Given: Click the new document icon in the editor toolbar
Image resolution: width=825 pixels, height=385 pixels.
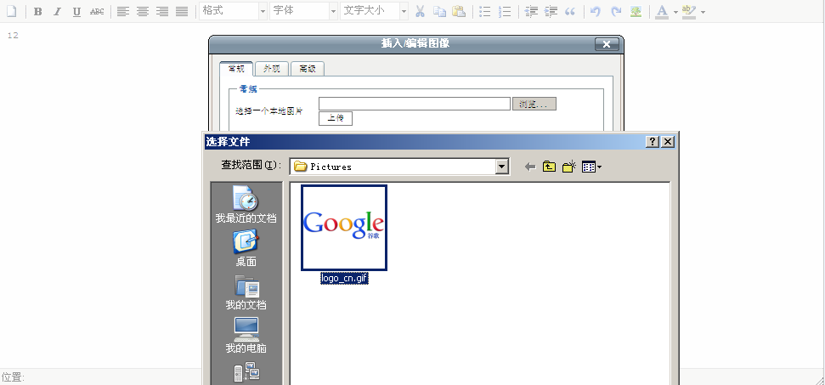Looking at the screenshot, I should pos(11,11).
